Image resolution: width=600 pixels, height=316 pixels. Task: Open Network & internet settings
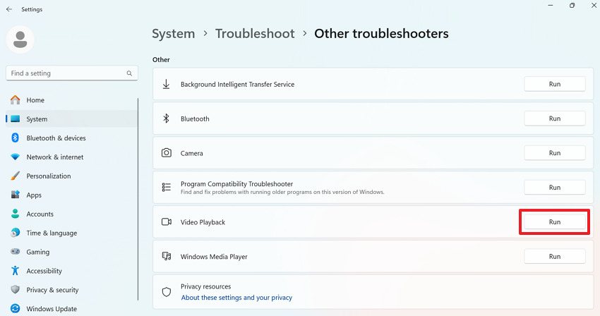(71, 157)
